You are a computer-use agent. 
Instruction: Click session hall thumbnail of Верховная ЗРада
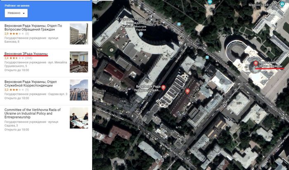[x=79, y=62]
